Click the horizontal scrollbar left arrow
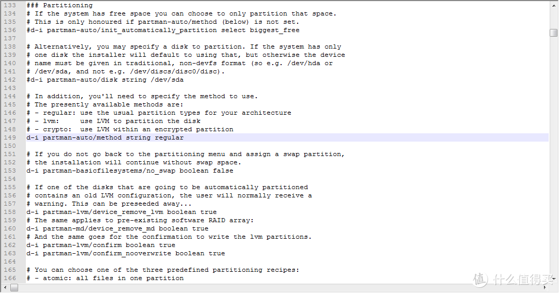This screenshot has height=293, width=559. (5, 287)
